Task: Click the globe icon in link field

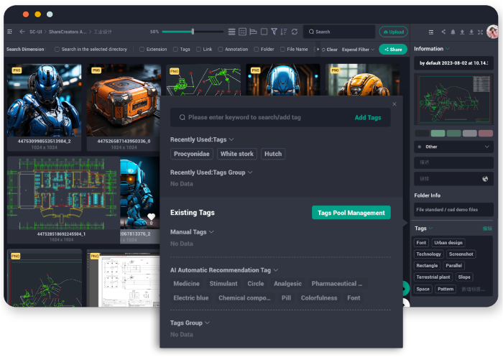Action: pyautogui.click(x=486, y=178)
